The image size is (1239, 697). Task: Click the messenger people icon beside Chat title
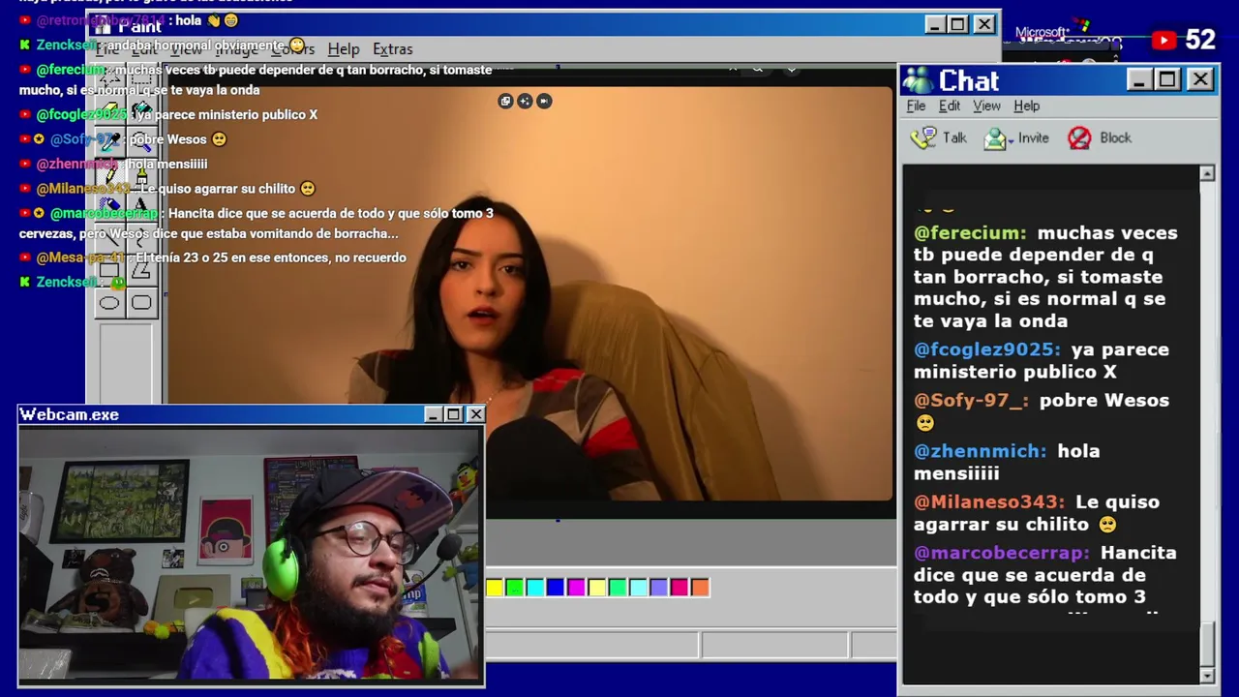coord(919,80)
